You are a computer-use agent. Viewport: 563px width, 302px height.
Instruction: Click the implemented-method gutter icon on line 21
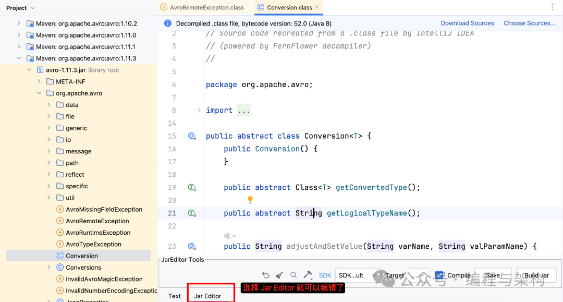click(x=192, y=213)
